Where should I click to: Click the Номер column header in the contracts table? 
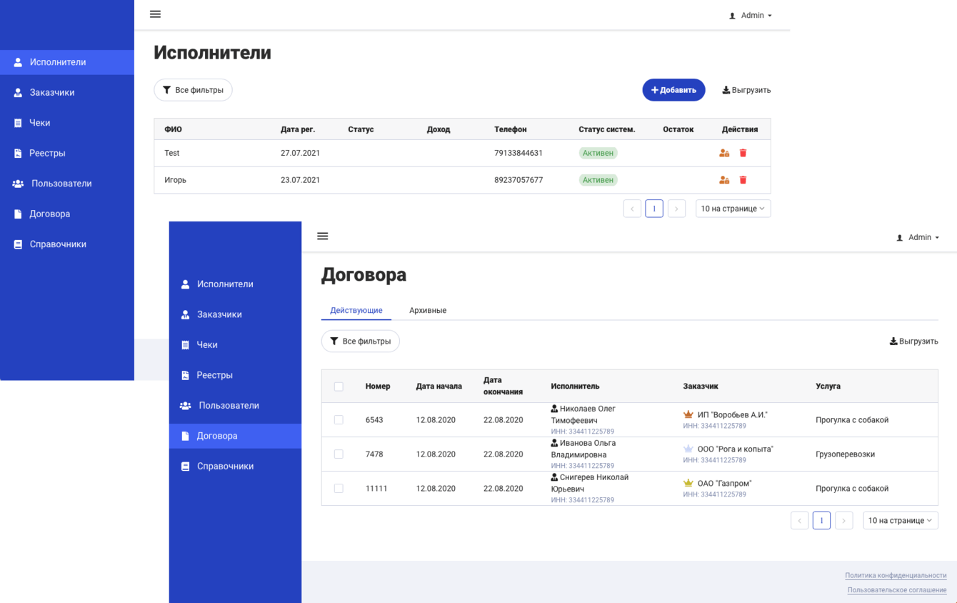378,387
